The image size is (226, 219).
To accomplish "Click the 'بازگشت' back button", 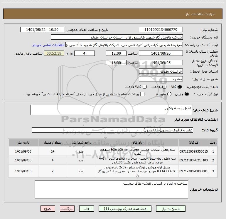I will point(67,209).
